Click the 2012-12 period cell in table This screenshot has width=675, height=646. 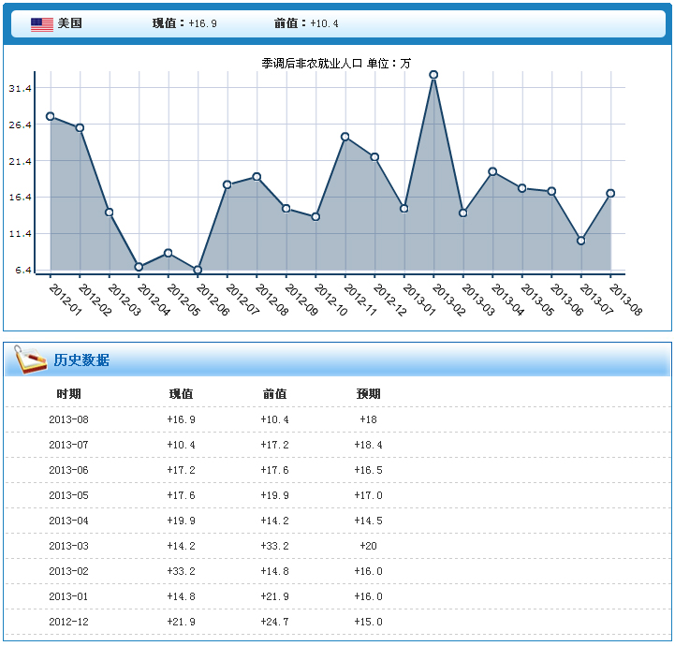click(68, 622)
